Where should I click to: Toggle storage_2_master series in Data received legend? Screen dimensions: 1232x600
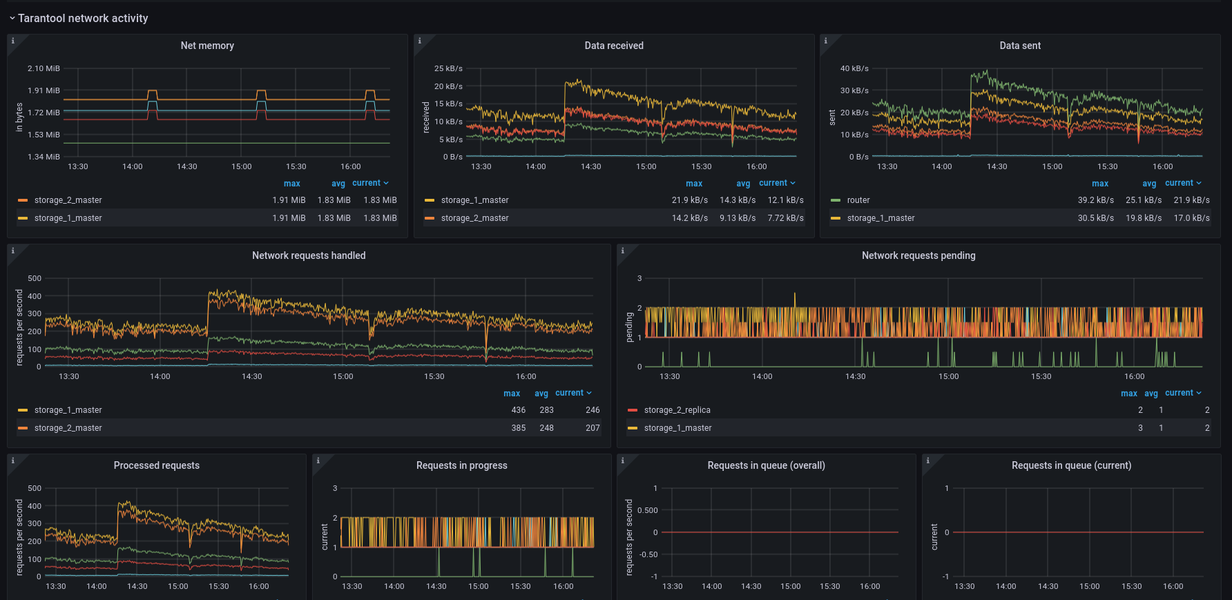(x=475, y=218)
